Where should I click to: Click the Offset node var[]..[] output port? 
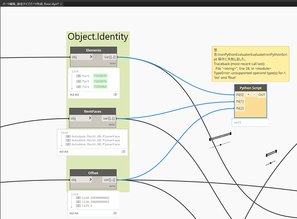click(109, 180)
